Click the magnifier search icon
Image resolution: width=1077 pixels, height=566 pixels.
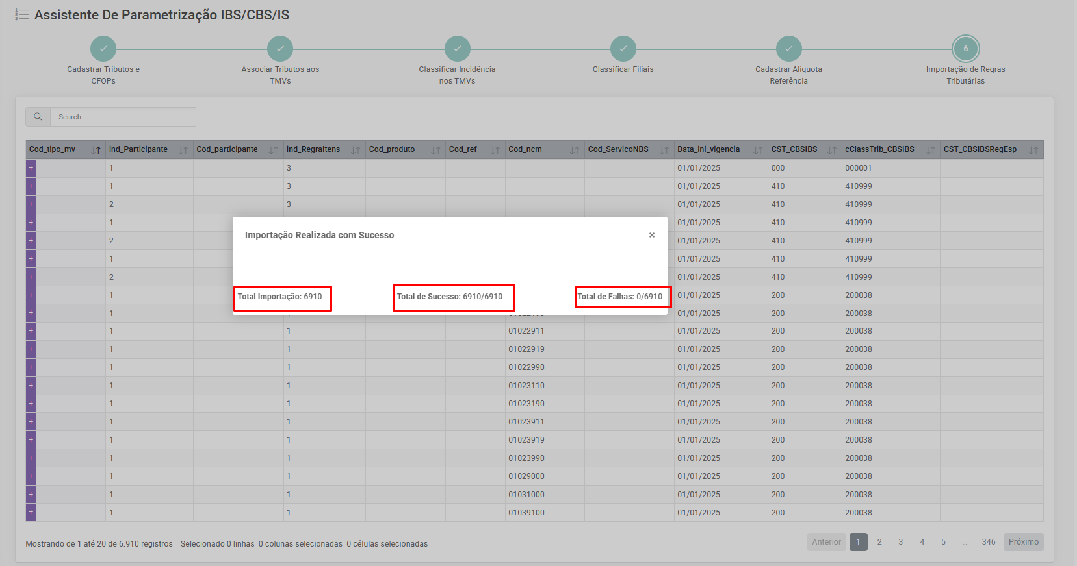point(38,117)
